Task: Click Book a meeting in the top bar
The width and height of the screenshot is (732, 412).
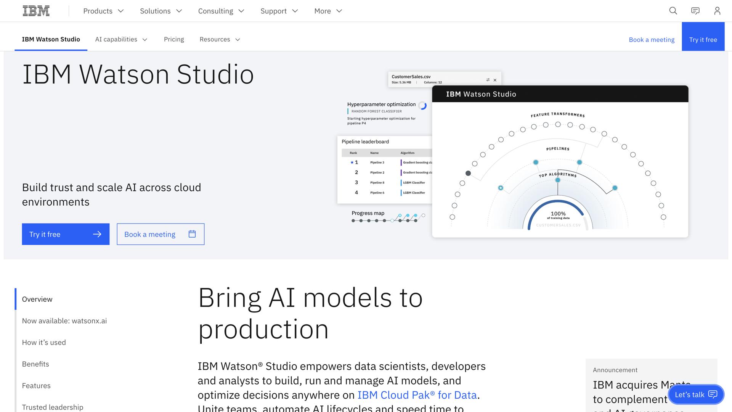Action: click(x=651, y=39)
